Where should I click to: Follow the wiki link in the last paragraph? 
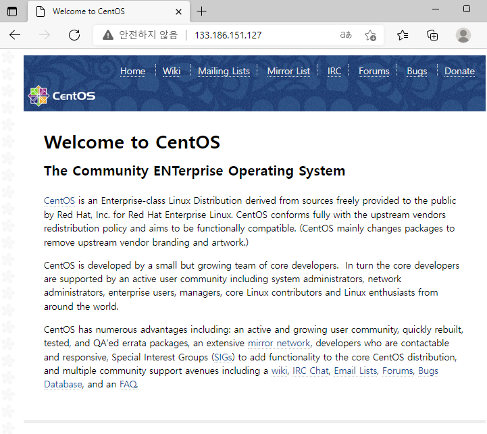[x=279, y=371]
